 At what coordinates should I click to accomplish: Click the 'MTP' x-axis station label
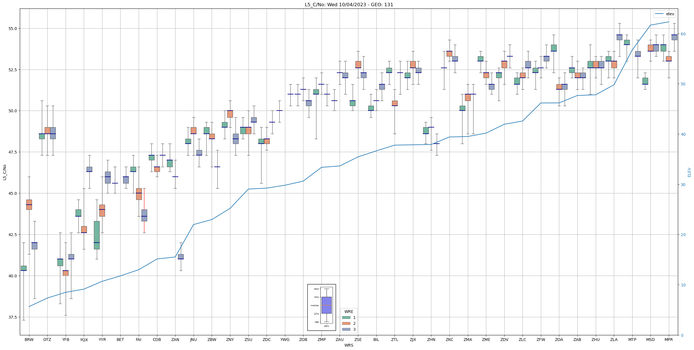pos(632,340)
